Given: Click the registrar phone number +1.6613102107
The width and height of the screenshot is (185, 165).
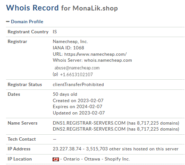Looking at the screenshot, I should (x=76, y=74).
